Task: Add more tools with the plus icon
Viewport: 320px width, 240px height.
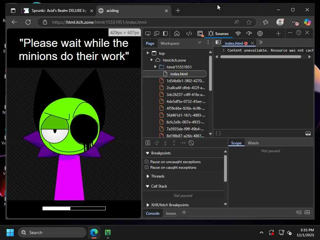Action: [x=278, y=33]
